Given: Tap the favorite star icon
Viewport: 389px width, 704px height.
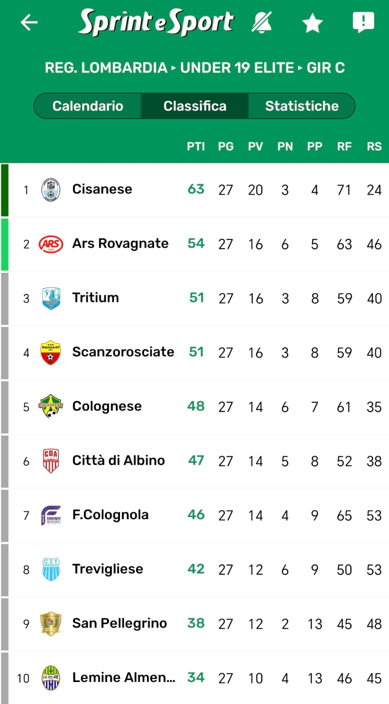Looking at the screenshot, I should click(312, 23).
